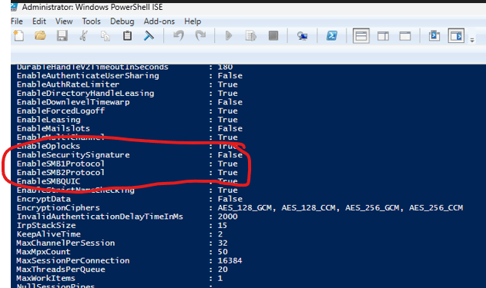Open the Tools menu

91,22
